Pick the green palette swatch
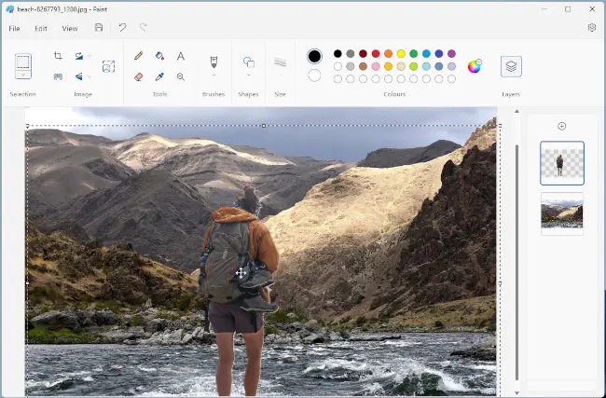 [x=414, y=54]
